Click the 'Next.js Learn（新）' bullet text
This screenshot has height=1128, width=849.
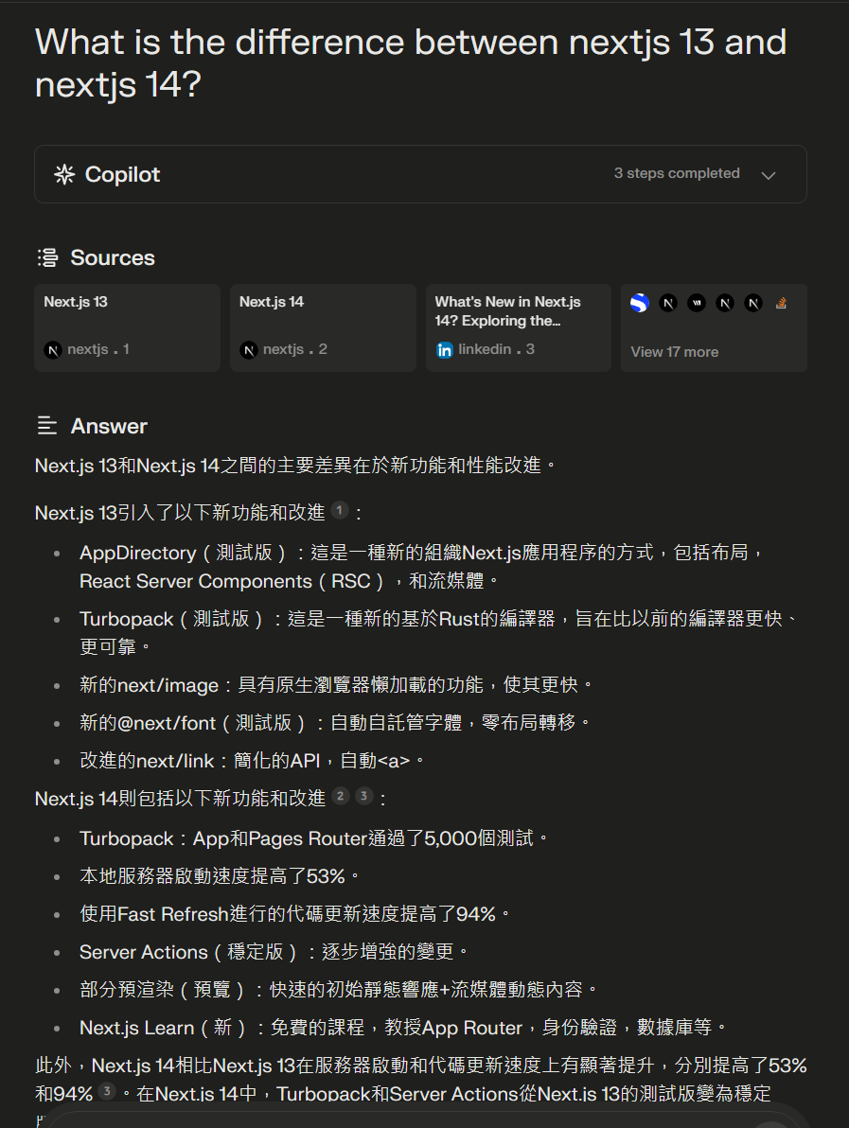tap(403, 1028)
